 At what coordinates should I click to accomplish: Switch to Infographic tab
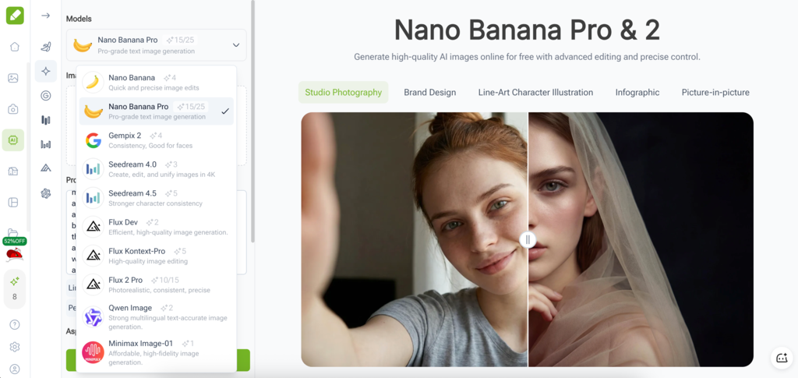click(637, 92)
